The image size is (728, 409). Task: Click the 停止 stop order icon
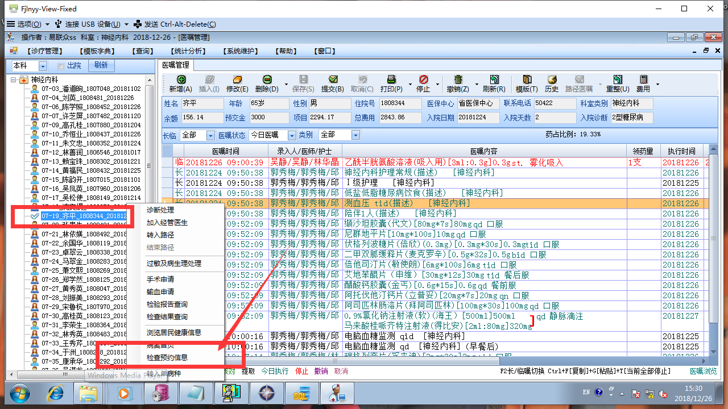pos(423,80)
